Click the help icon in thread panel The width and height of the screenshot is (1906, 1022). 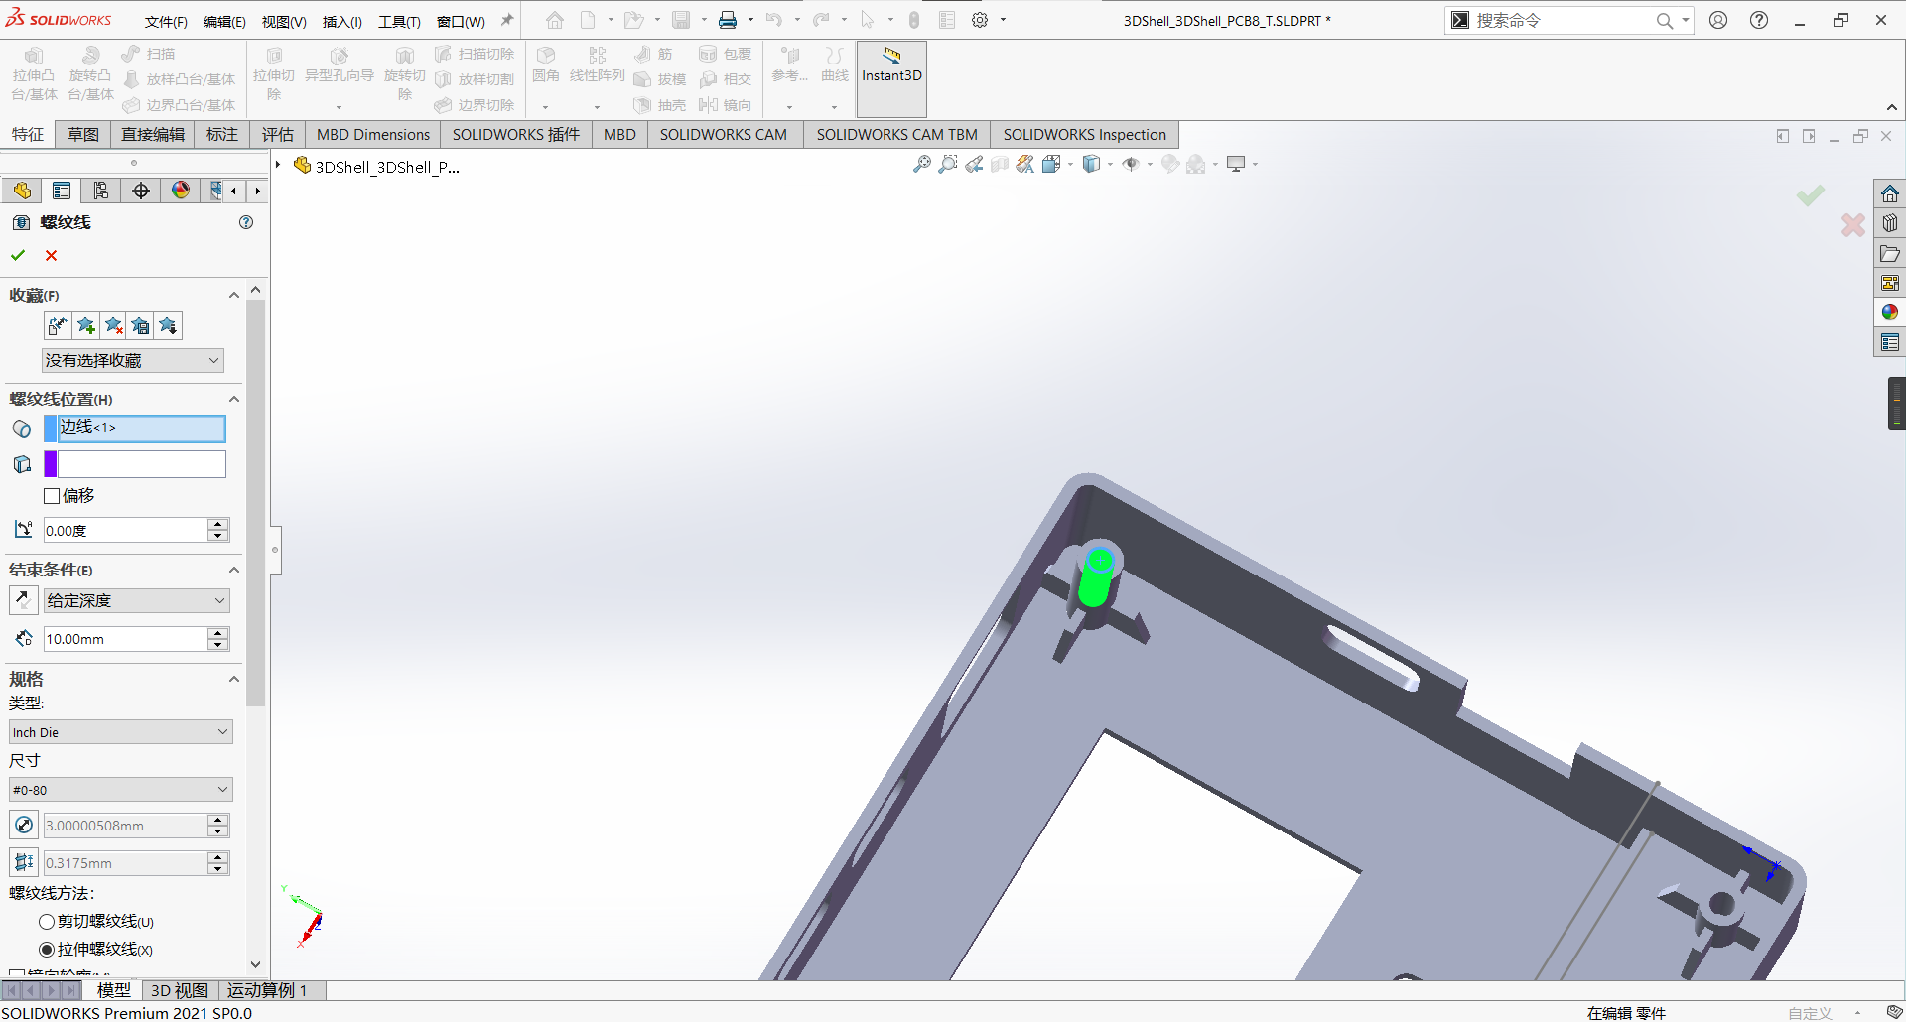pos(246,222)
